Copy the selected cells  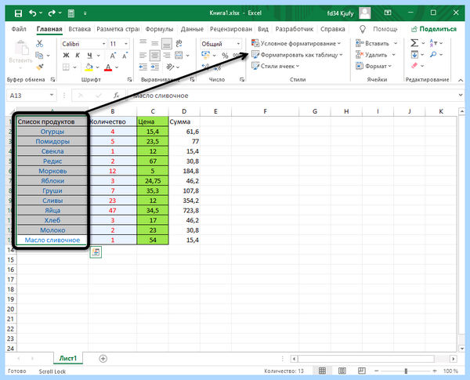[x=39, y=55]
